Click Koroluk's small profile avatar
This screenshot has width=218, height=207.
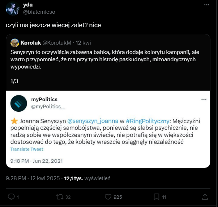pyautogui.click(x=15, y=42)
